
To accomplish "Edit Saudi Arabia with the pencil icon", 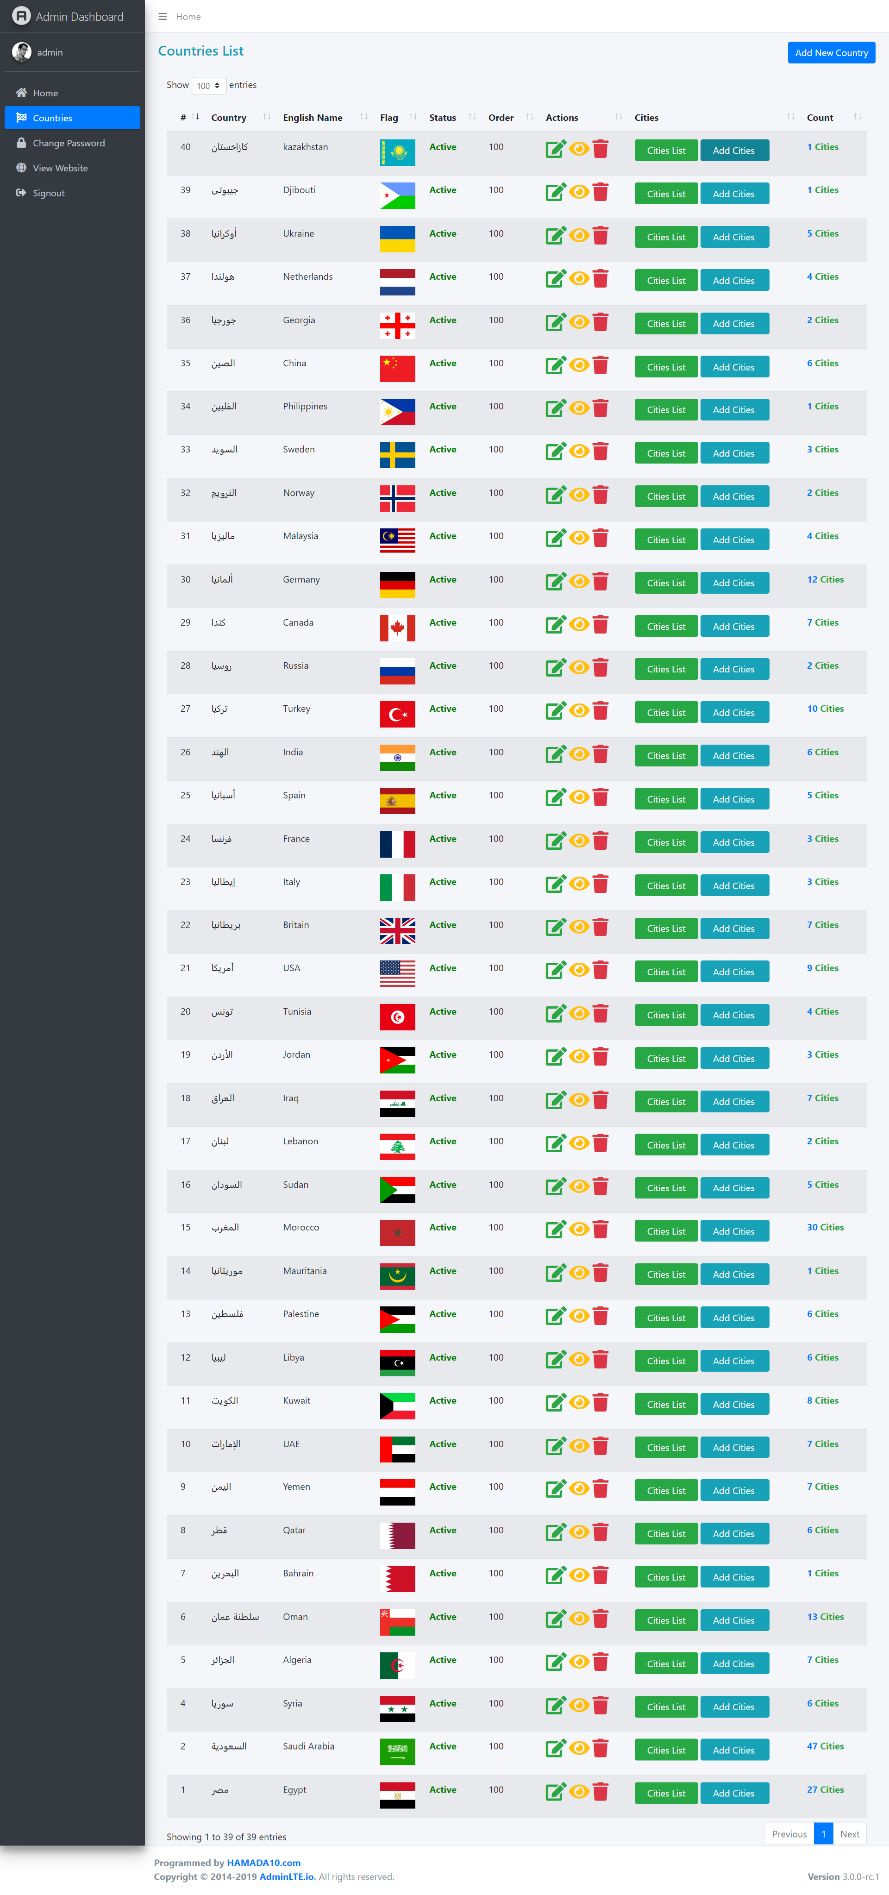I will pyautogui.click(x=555, y=1749).
